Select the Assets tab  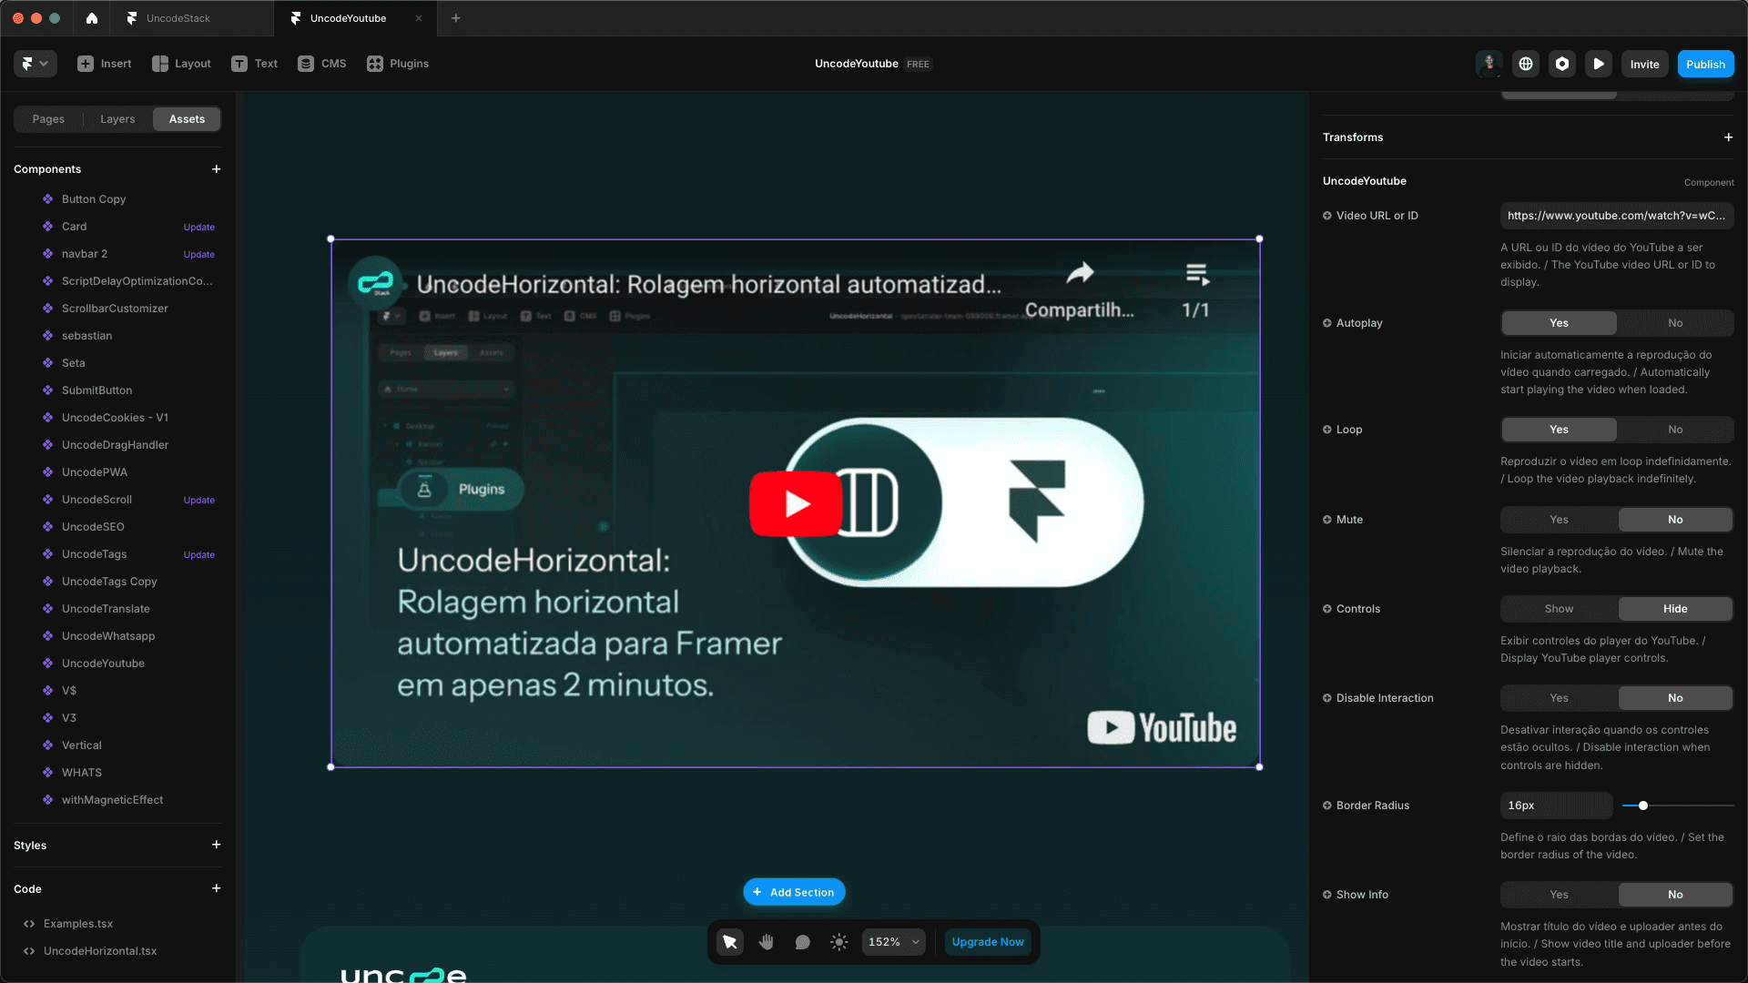pos(187,119)
